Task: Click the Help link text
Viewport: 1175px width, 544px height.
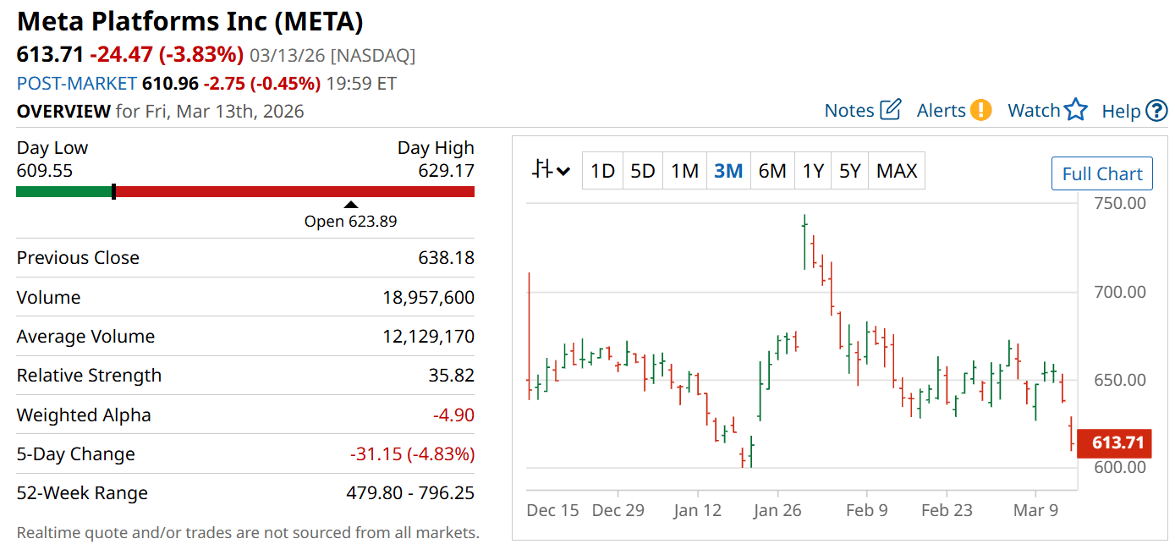Action: click(x=1121, y=111)
